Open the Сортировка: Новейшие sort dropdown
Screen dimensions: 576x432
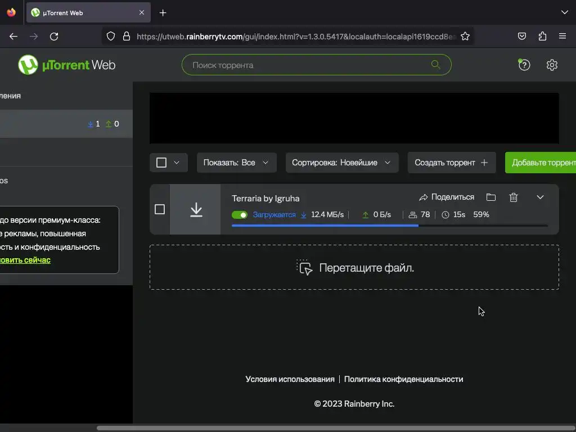click(342, 163)
